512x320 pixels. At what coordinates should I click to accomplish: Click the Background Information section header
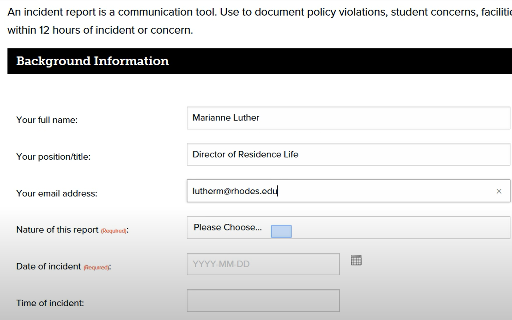(92, 61)
